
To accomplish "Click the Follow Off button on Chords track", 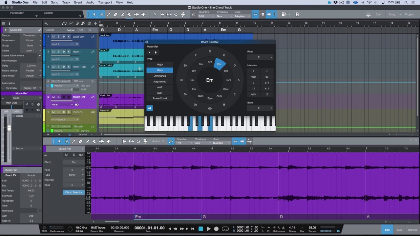I will tap(81, 30).
